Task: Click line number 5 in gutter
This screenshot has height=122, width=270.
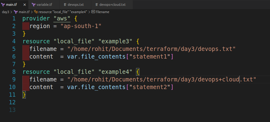Action: pos(14,49)
